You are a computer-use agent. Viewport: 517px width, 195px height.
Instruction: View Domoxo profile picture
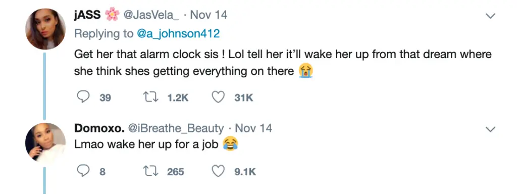tap(45, 142)
